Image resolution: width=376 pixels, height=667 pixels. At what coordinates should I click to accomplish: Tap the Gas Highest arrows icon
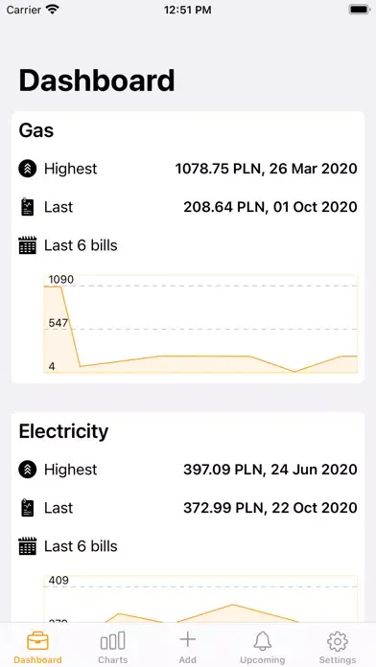click(x=28, y=169)
